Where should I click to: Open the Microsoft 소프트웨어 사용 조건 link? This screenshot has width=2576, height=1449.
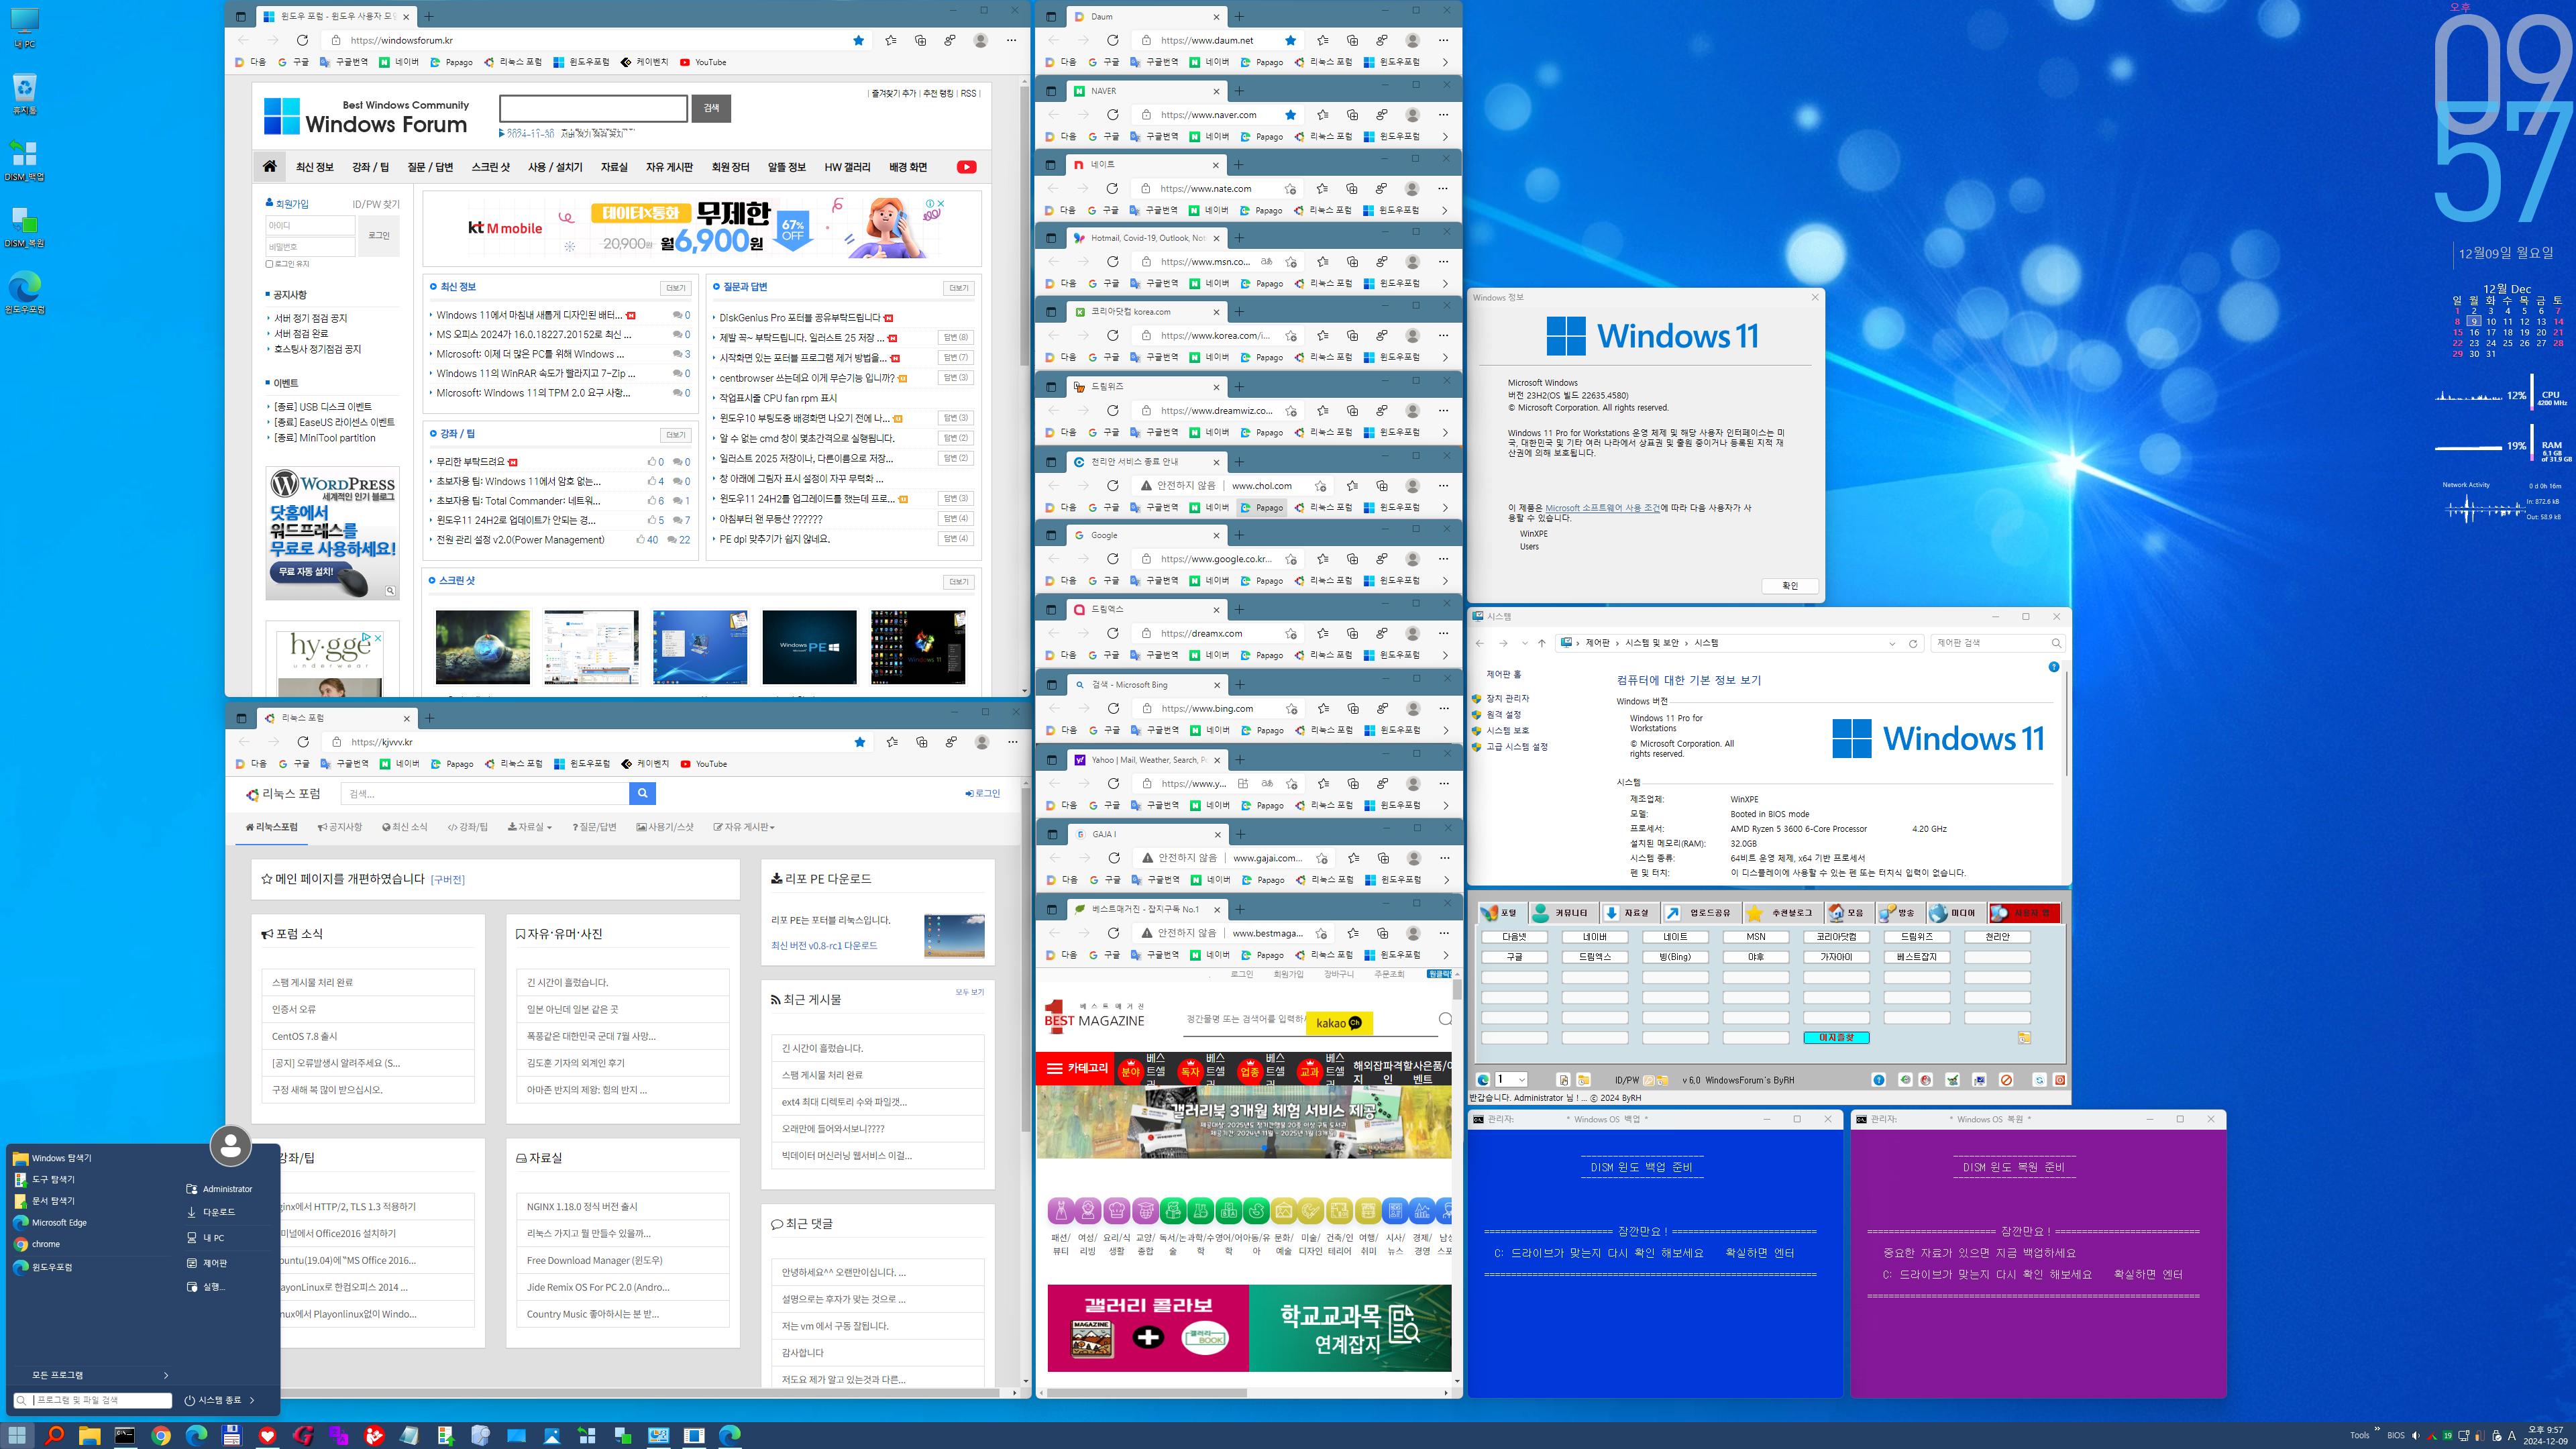[x=1602, y=508]
